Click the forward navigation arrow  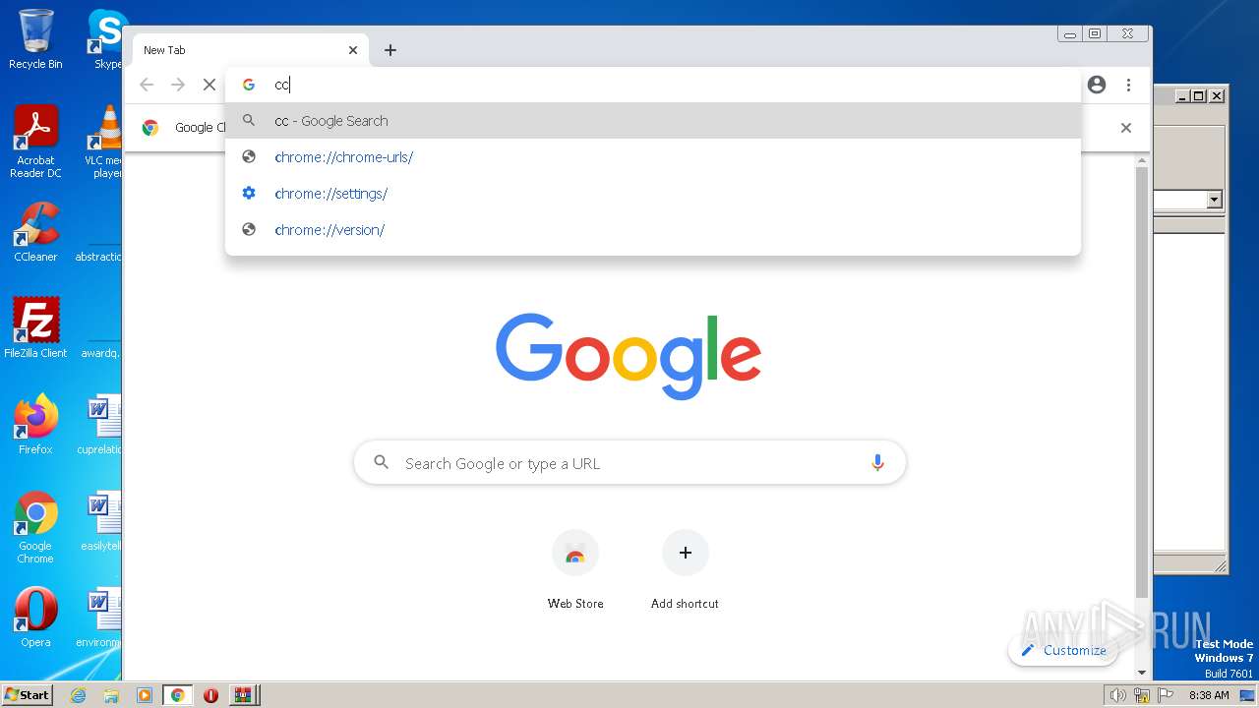[x=178, y=85]
